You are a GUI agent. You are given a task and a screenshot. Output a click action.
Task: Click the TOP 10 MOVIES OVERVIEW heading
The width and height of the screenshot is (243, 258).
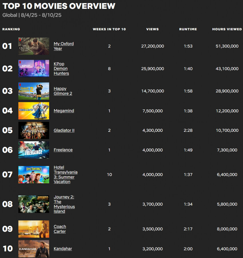tap(59, 6)
